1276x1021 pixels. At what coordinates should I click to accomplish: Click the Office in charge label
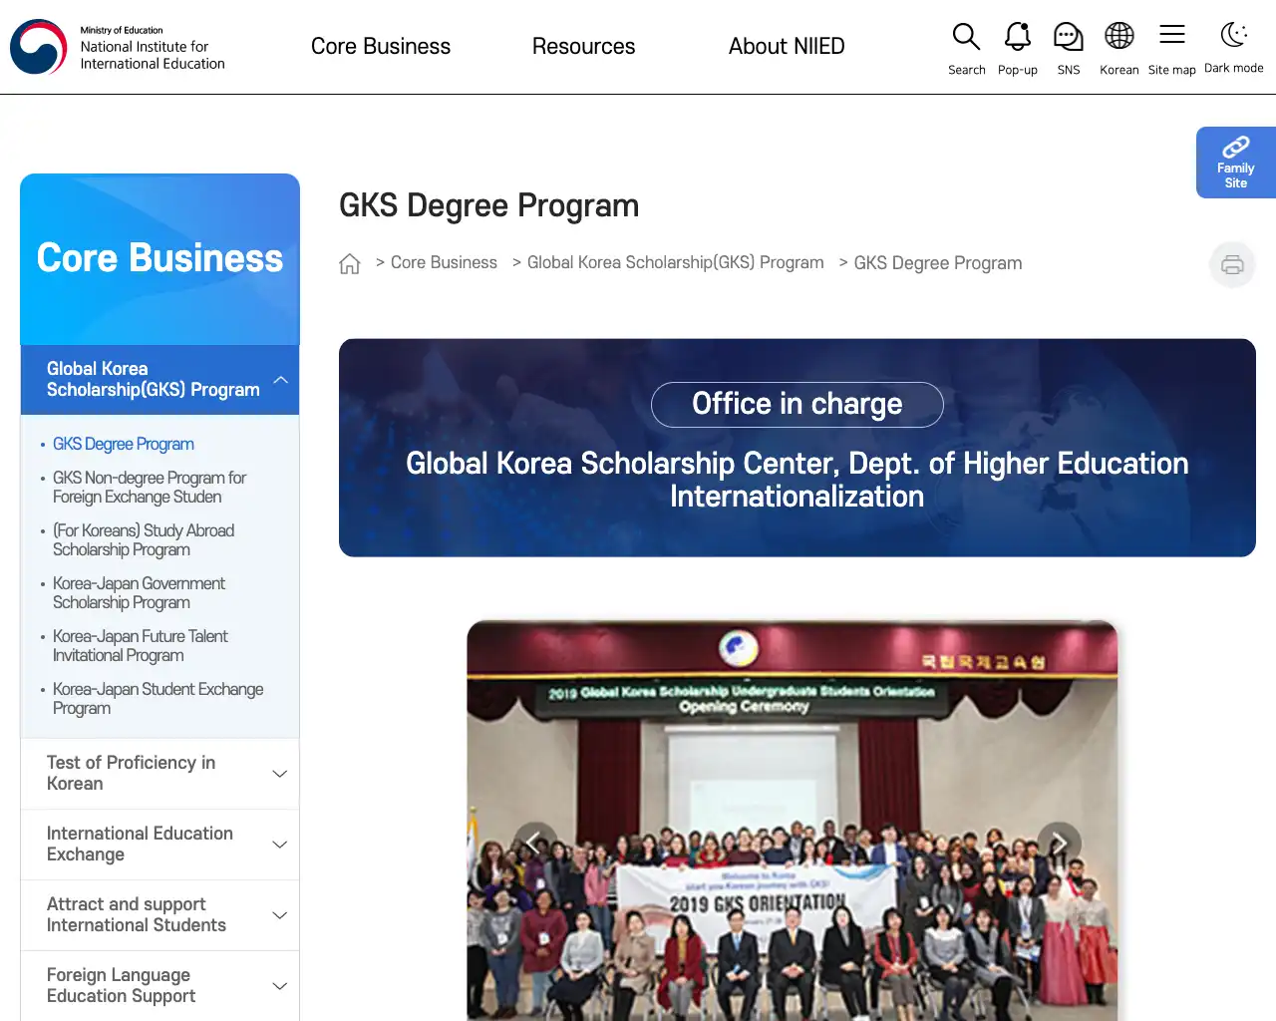tap(797, 404)
